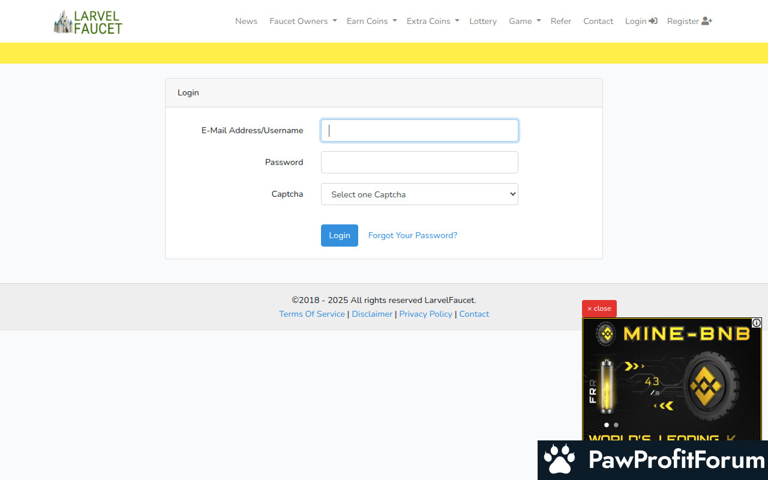Click the LarvelFaucet castle logo
The height and width of the screenshot is (480, 768).
pos(88,22)
